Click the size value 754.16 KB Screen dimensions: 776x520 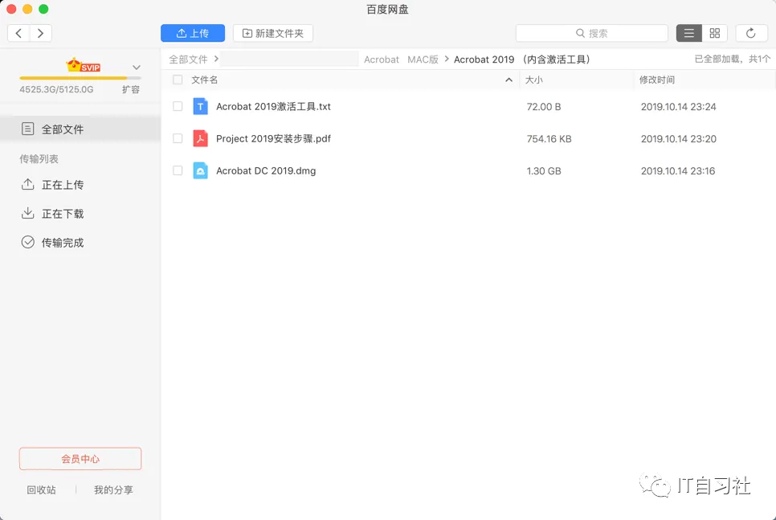click(x=549, y=139)
